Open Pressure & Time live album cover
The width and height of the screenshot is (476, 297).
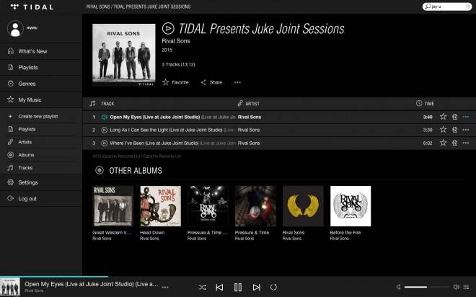click(x=208, y=206)
